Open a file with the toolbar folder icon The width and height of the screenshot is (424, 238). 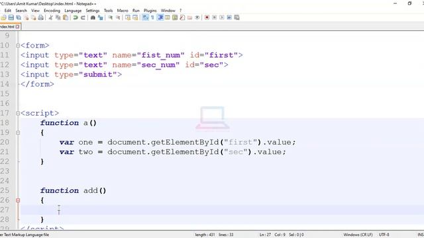coord(3,18)
